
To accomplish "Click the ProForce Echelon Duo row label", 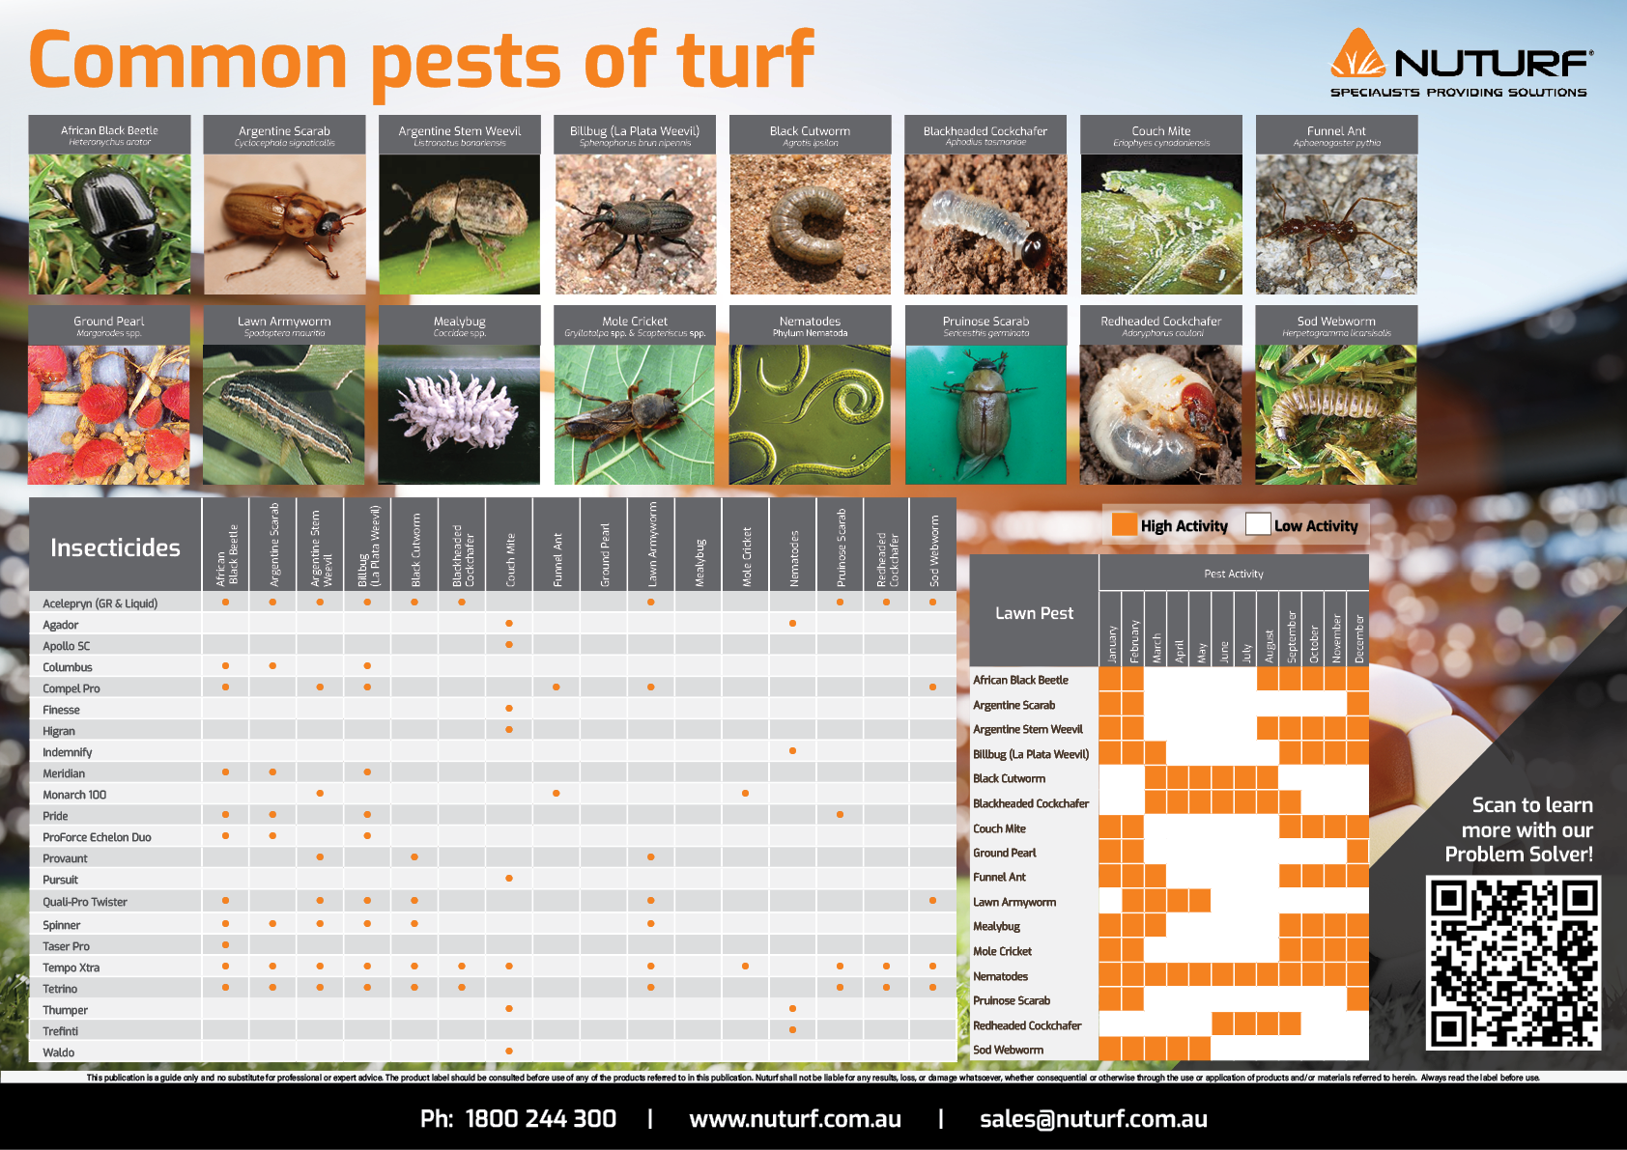I will click(97, 837).
